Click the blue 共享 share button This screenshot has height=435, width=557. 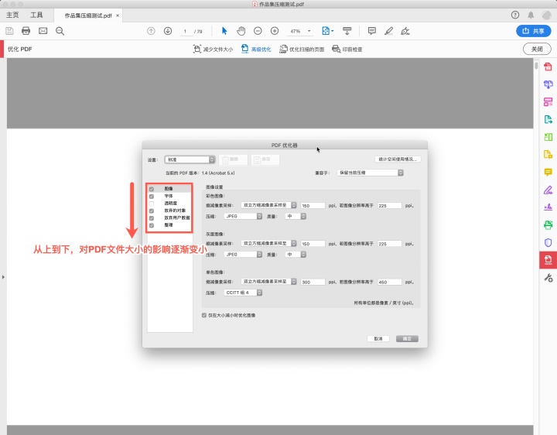point(534,31)
